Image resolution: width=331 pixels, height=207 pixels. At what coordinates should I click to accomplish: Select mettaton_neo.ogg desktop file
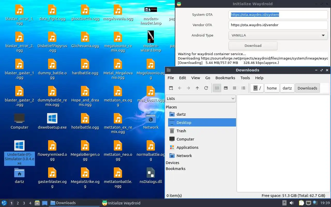click(x=118, y=151)
